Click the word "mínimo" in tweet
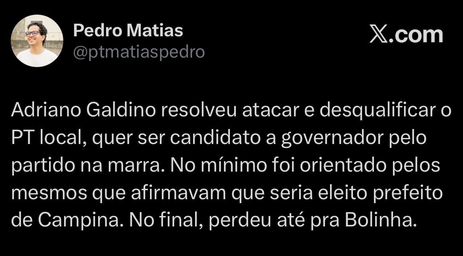This screenshot has width=463, height=256. tap(233, 165)
